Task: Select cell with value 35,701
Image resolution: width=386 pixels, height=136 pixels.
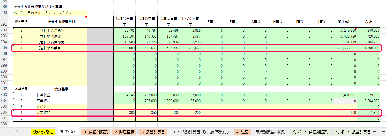Action: (x=124, y=30)
